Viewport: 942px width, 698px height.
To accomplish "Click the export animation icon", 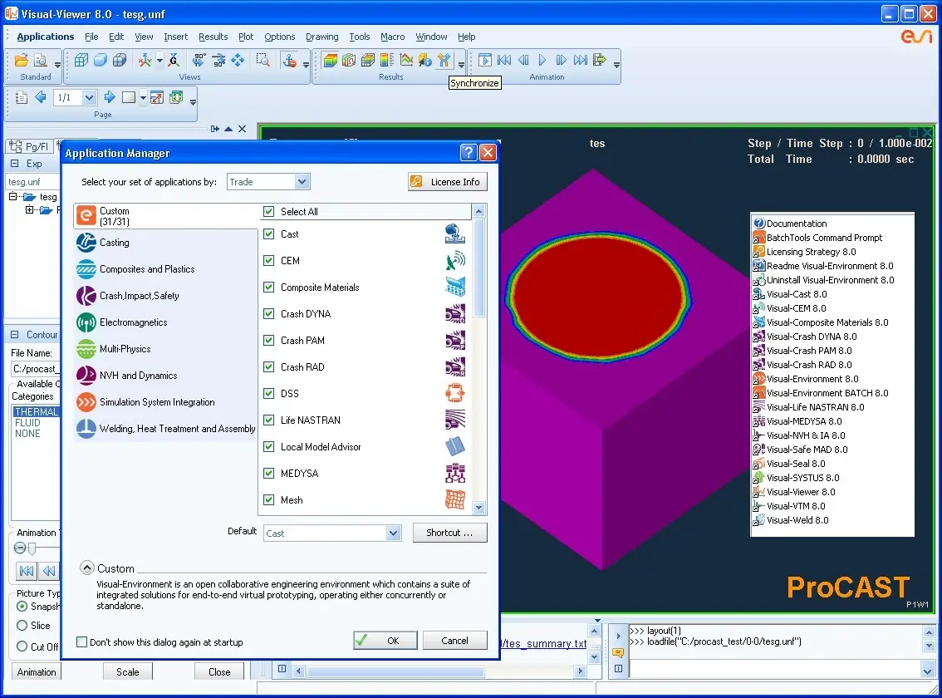I will click(x=600, y=60).
